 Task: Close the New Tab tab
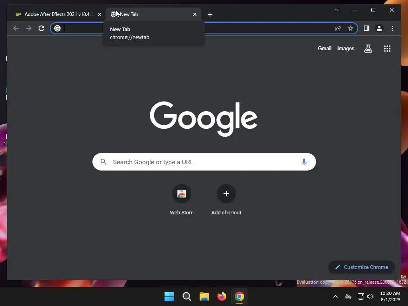pyautogui.click(x=194, y=14)
